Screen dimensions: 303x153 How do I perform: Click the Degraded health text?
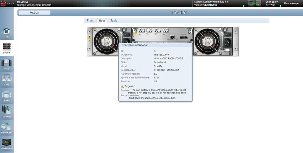(x=130, y=86)
